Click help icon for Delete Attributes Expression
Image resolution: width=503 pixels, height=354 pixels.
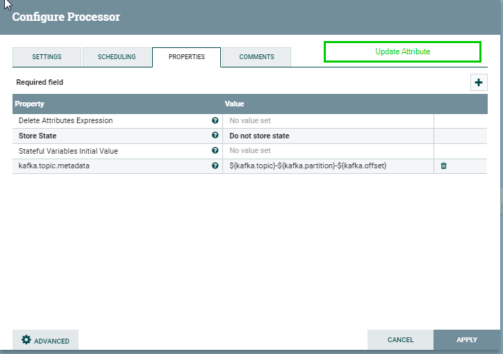pos(215,120)
